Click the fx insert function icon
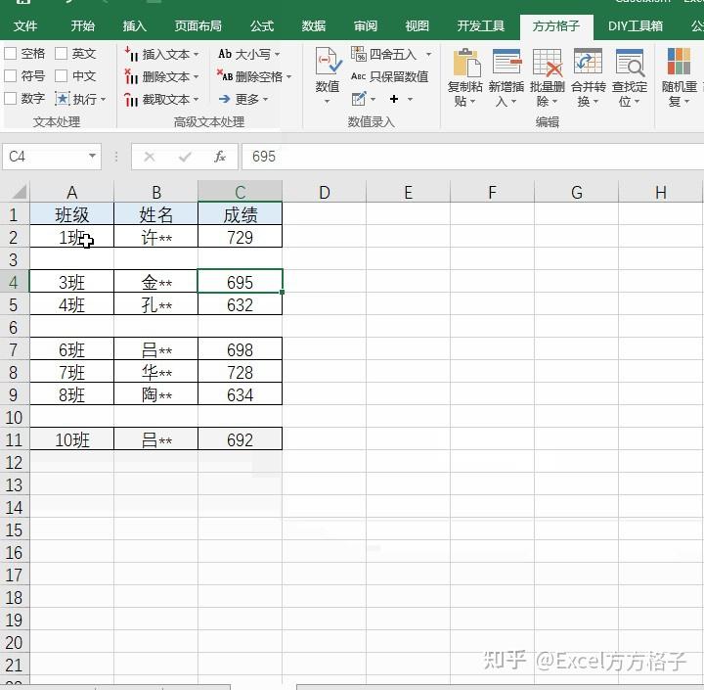The width and height of the screenshot is (704, 690). tap(220, 157)
